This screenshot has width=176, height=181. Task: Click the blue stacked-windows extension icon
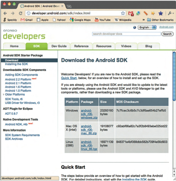[138, 13]
